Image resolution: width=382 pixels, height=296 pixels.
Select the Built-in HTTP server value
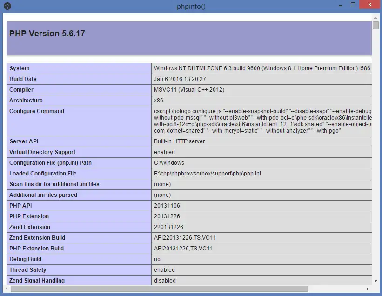[179, 141]
